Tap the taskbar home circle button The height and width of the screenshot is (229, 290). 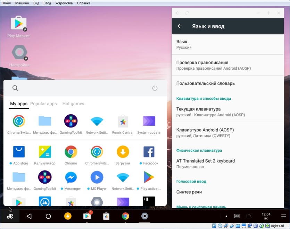pyautogui.click(x=48, y=216)
